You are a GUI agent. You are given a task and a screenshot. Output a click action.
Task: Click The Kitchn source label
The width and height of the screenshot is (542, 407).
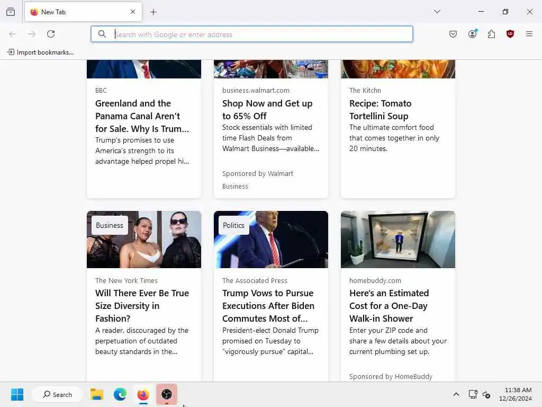click(x=365, y=90)
